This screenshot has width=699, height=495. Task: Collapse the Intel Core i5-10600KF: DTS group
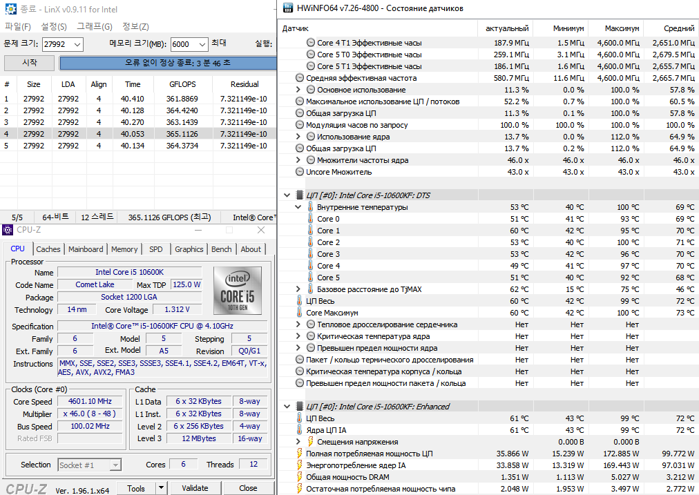pos(287,195)
